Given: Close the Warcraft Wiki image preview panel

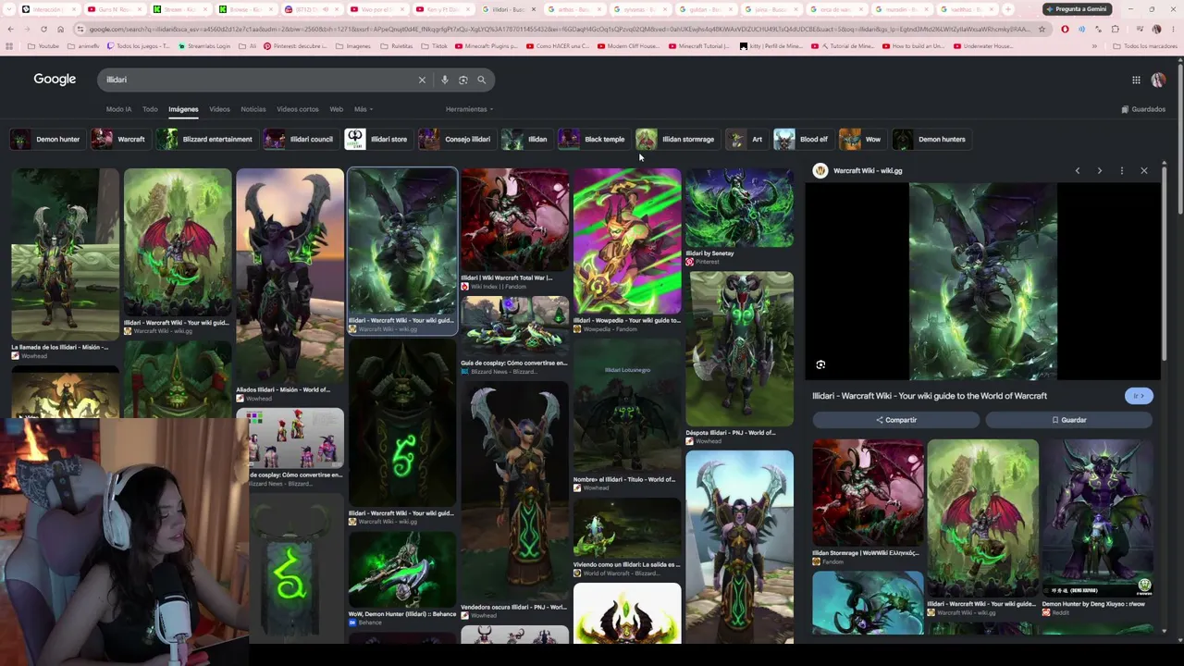Looking at the screenshot, I should coord(1144,170).
